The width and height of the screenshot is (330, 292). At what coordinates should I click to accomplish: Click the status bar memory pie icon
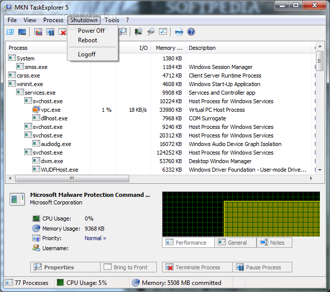point(136,283)
